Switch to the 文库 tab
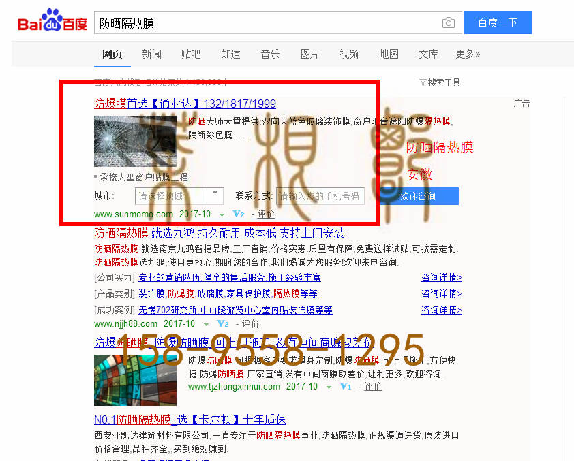 (428, 54)
